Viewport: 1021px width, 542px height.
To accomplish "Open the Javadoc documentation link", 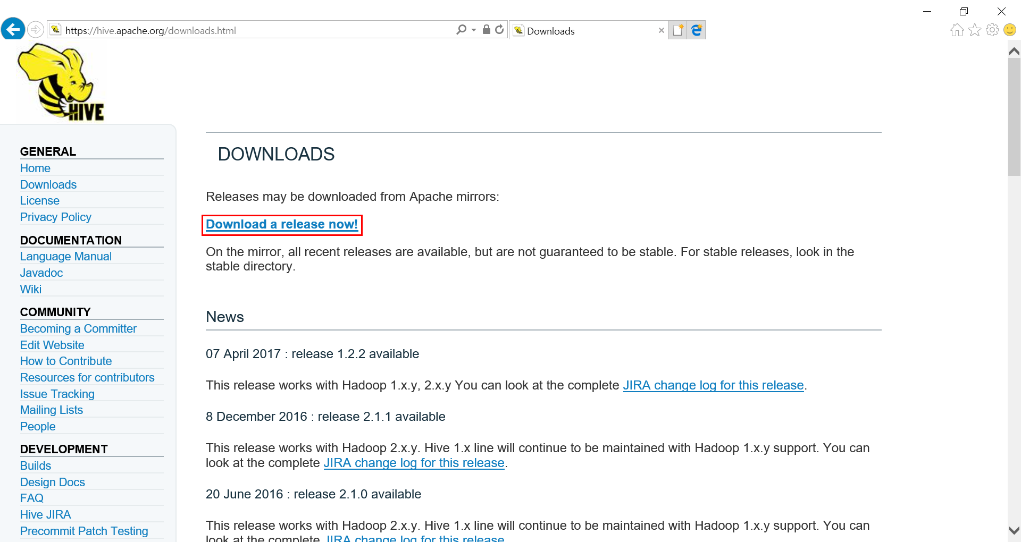I will tap(41, 273).
